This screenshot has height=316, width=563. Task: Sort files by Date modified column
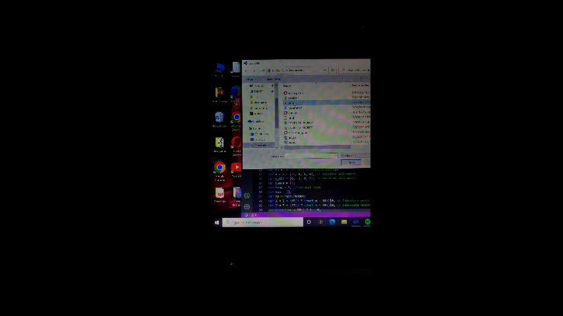pos(361,86)
